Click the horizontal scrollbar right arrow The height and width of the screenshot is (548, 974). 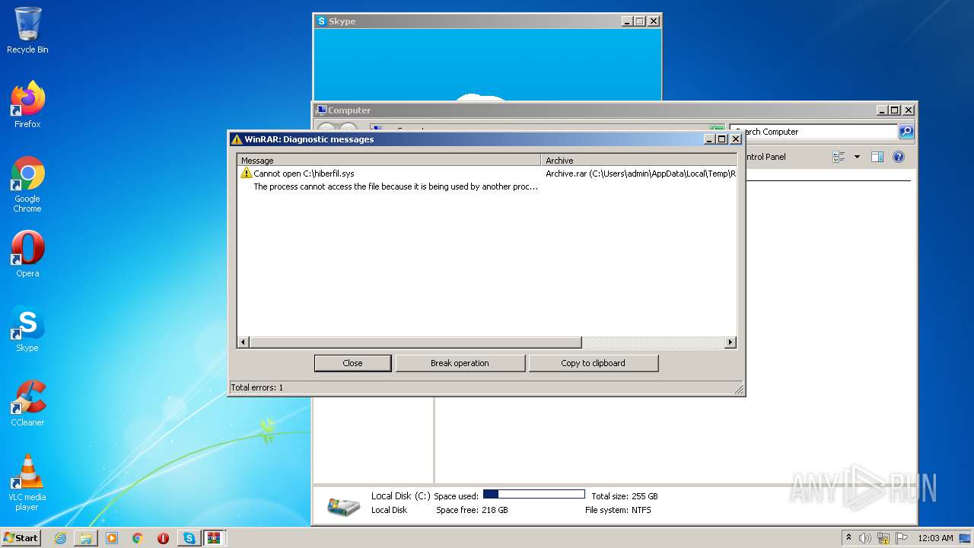pyautogui.click(x=730, y=342)
